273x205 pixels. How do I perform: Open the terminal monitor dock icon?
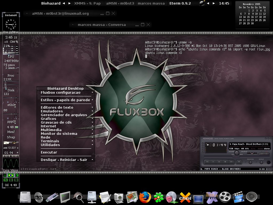click(x=65, y=197)
